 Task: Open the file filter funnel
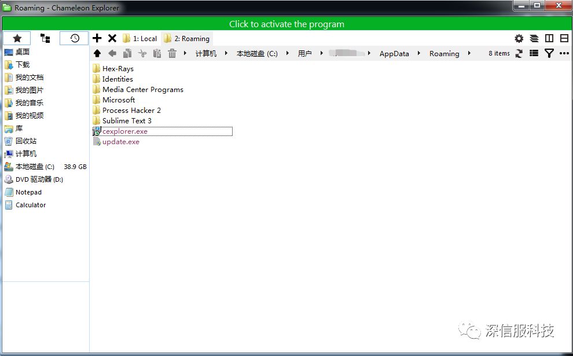(549, 53)
